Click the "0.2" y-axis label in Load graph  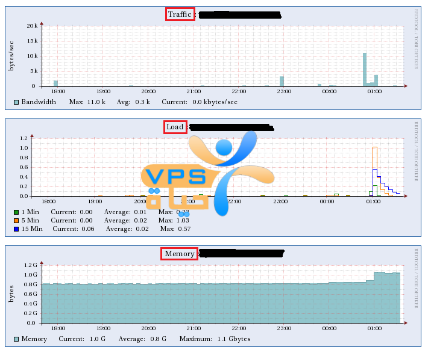click(x=24, y=186)
